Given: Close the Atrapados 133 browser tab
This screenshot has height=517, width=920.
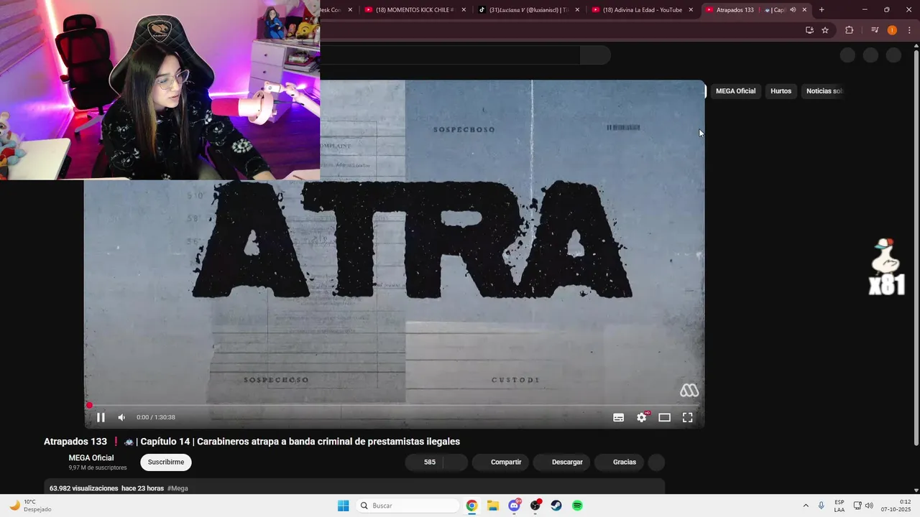Looking at the screenshot, I should click(804, 10).
